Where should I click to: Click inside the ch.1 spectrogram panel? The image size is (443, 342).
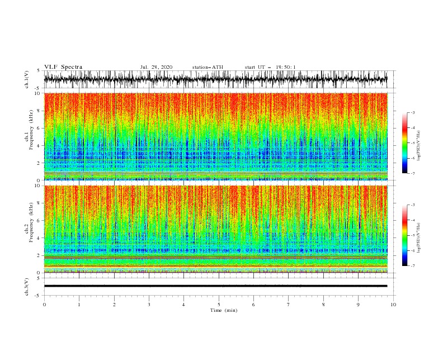pos(215,136)
